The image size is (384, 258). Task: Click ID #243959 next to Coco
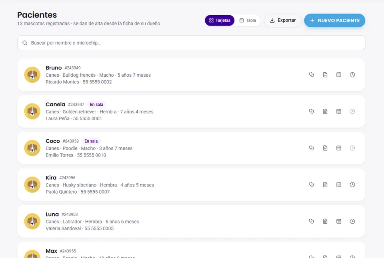[71, 141]
